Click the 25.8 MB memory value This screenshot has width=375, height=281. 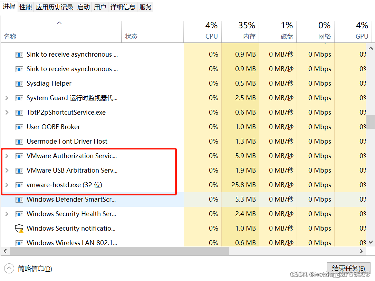coord(243,185)
